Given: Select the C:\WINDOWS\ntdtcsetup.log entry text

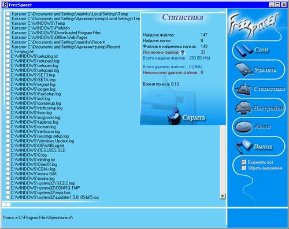Looking at the screenshot, I should [36, 108].
